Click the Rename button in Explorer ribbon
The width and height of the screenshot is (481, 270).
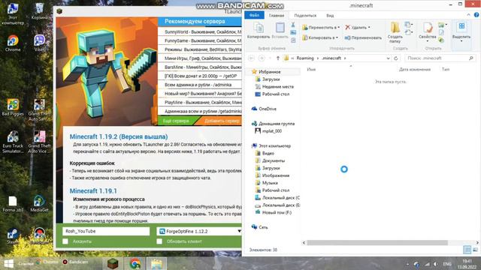point(363,38)
